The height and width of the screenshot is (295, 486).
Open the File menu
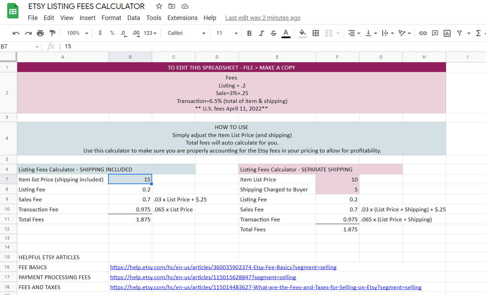click(x=33, y=18)
